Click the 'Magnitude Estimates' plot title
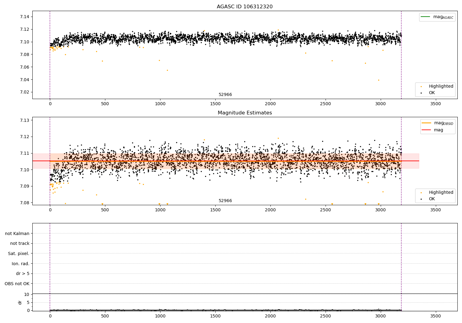Image resolution: width=462 pixels, height=323 pixels. click(245, 113)
